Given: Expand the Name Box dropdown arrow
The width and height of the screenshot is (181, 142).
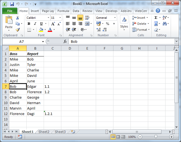Looking at the screenshot, I should click(43, 42).
